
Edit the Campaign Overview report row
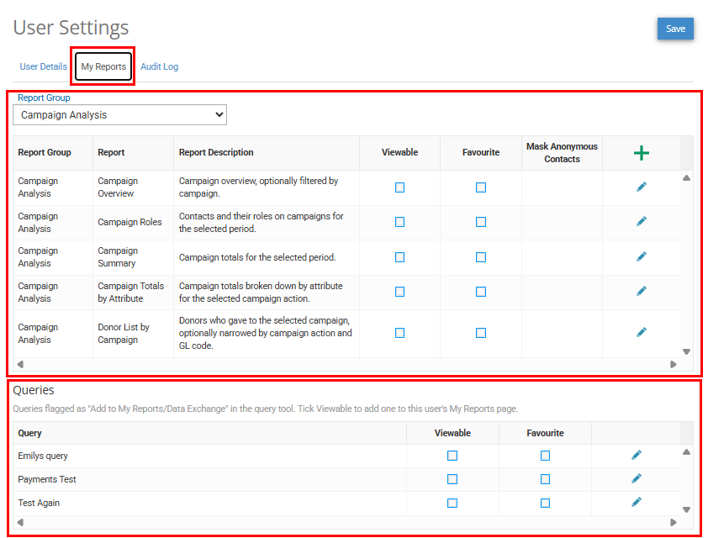coord(642,187)
